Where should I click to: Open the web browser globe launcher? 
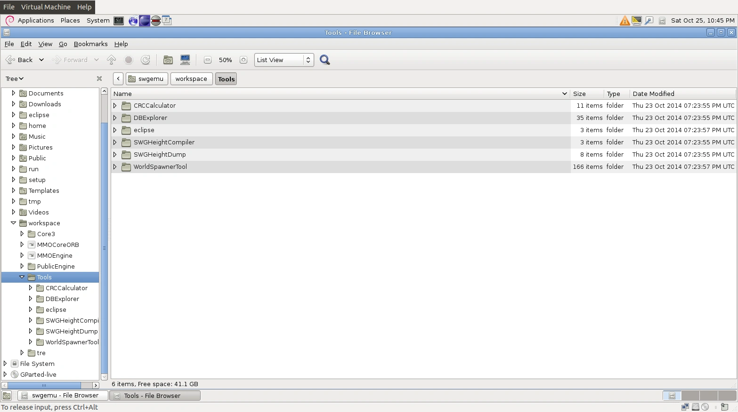[x=133, y=21]
